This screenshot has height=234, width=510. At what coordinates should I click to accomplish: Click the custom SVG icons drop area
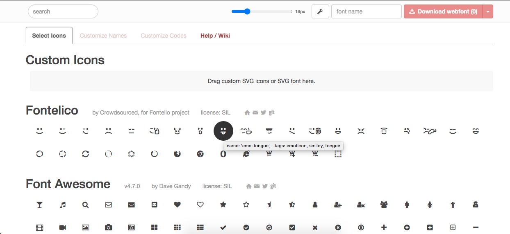pos(262,81)
